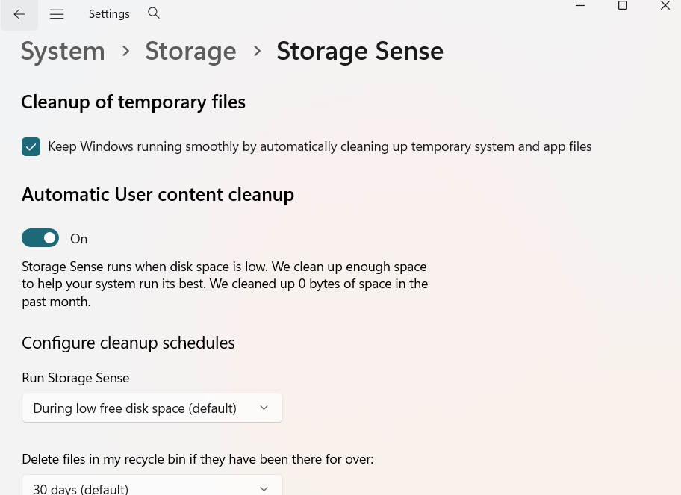
Task: Click the chevron on 'During low free disk space'
Action: pyautogui.click(x=264, y=408)
